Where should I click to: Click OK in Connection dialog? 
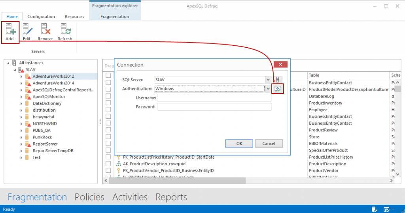239,144
